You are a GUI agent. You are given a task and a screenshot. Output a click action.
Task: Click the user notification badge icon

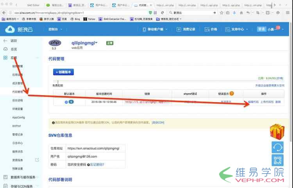278,28
